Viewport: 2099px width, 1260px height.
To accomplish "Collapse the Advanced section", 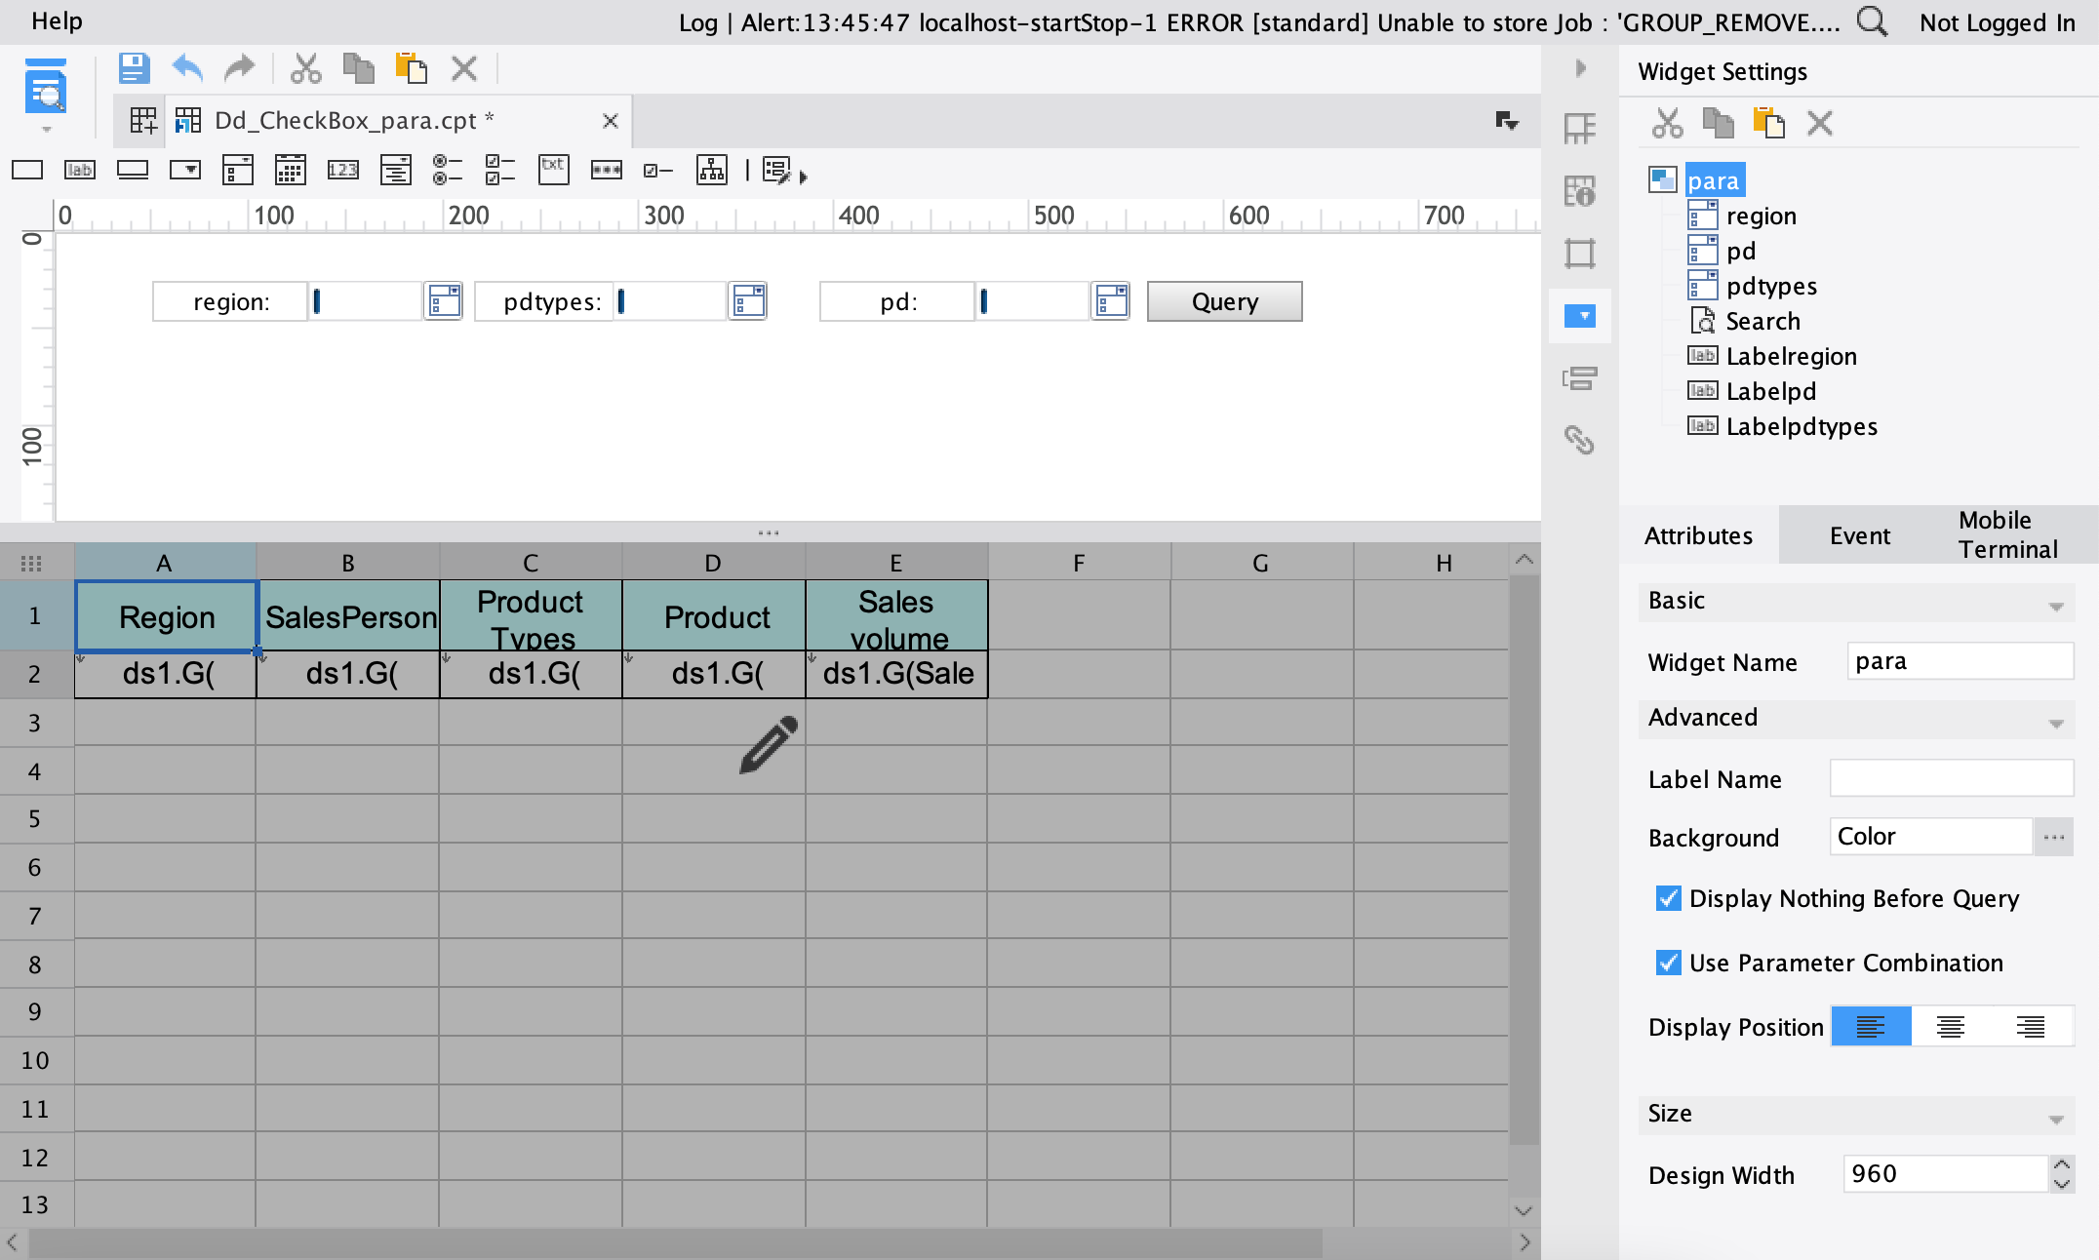I will 2055,722.
